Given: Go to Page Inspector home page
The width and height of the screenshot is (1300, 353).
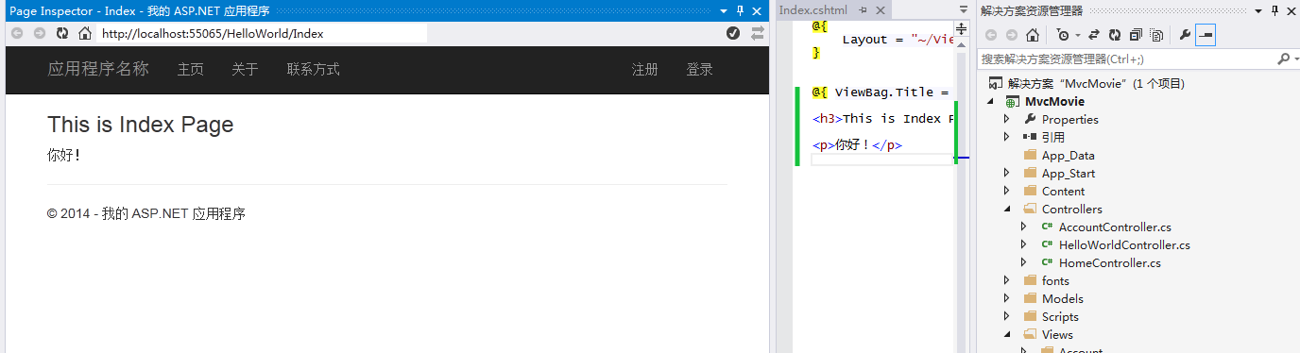Looking at the screenshot, I should tap(85, 33).
